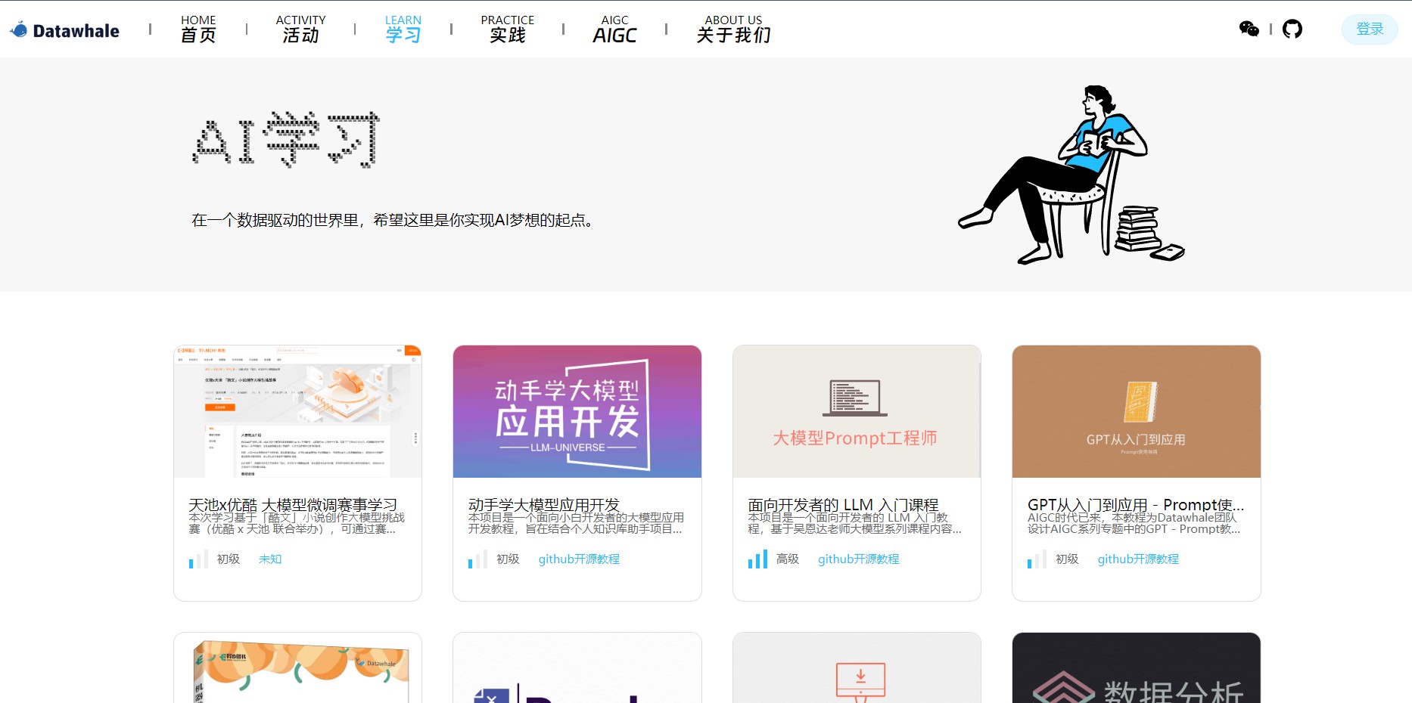Screen dimensions: 1412x703
Task: Open the thumbnail with red download monitor icon
Action: (x=857, y=668)
